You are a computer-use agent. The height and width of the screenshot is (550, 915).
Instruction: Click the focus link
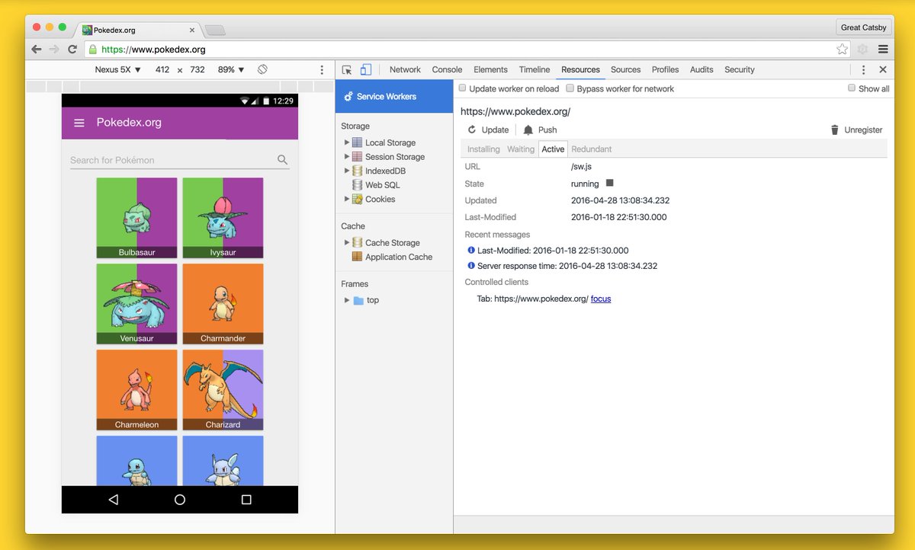pos(601,299)
